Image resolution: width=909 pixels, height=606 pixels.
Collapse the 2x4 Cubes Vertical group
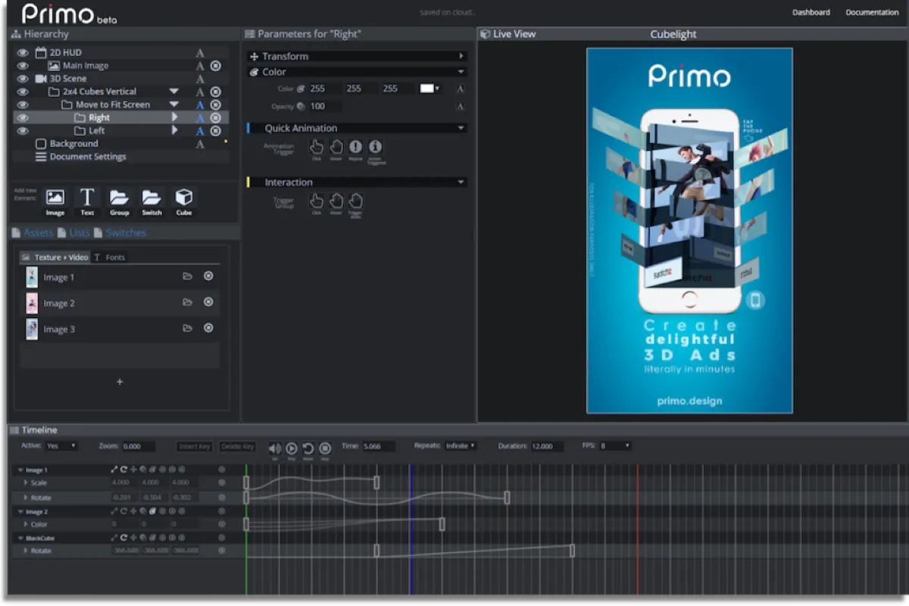(x=174, y=92)
